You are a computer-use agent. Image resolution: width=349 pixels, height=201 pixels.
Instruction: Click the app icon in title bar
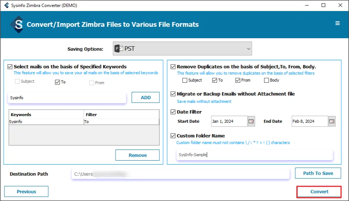[6, 6]
